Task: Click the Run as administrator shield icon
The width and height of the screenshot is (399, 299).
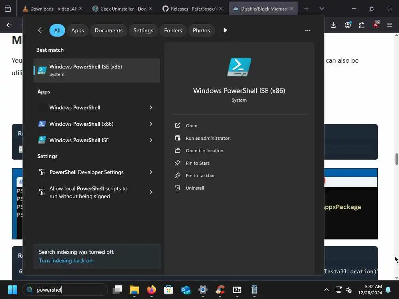Action: pyautogui.click(x=178, y=138)
